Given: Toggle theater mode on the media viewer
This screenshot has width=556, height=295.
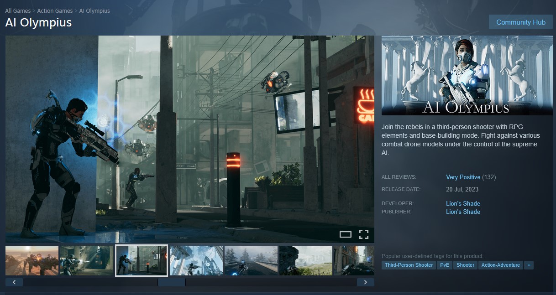Looking at the screenshot, I should click(x=346, y=234).
